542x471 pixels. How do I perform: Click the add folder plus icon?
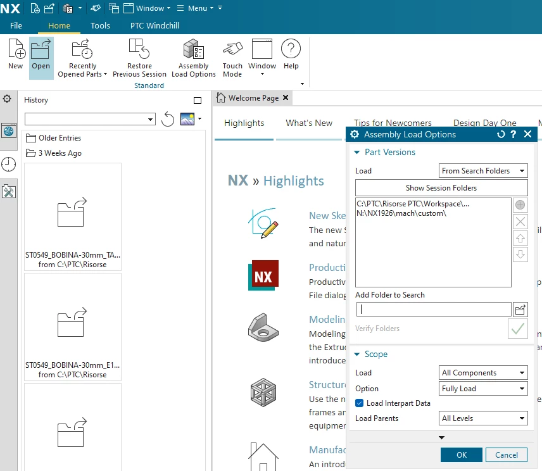point(520,205)
